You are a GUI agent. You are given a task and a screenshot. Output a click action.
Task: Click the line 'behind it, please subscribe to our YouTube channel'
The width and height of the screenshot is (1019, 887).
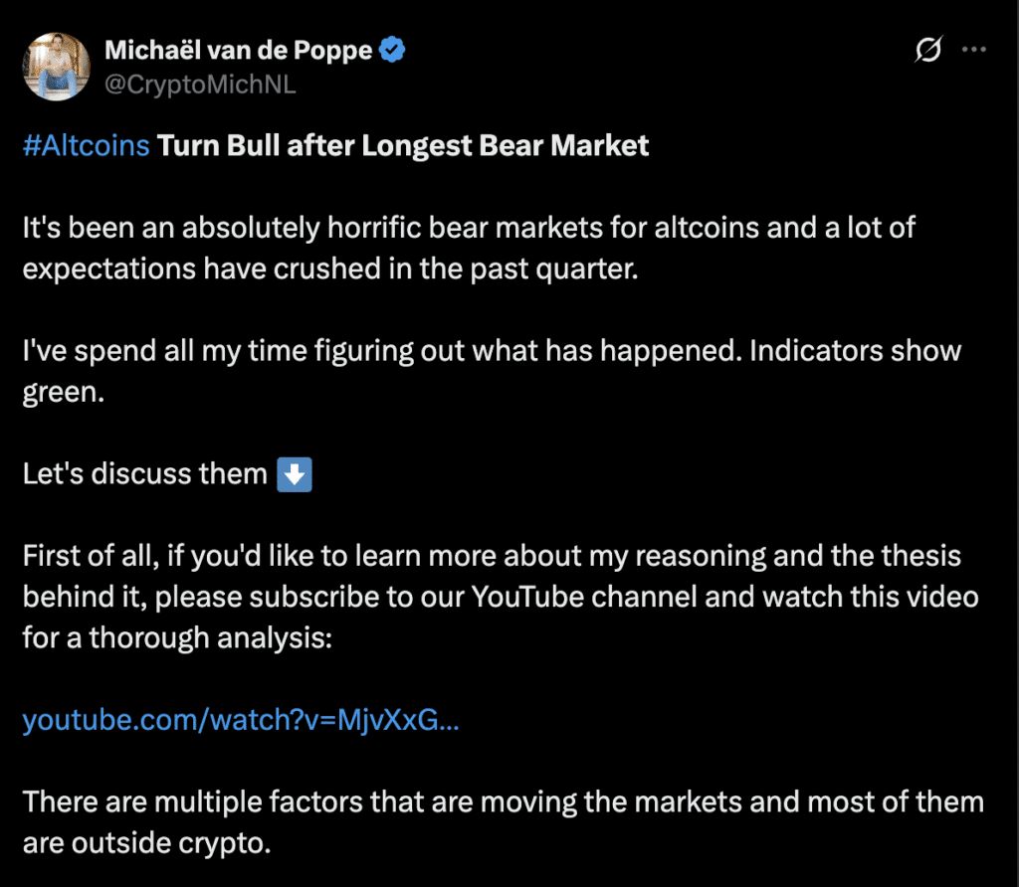pos(501,597)
